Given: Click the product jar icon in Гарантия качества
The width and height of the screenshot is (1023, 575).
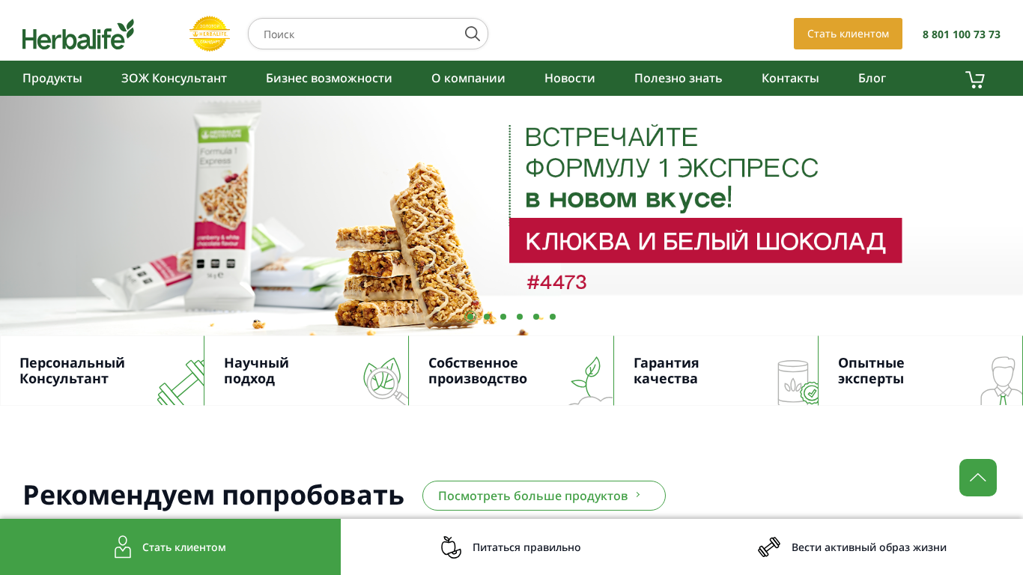Looking at the screenshot, I should pyautogui.click(x=797, y=382).
